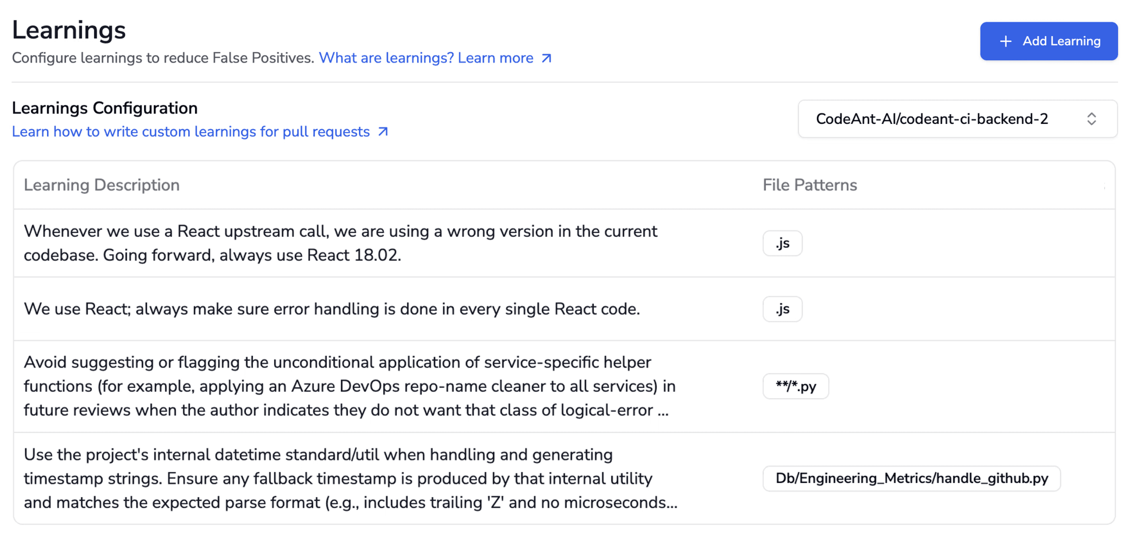Click the Learnings Configuration heading
Image resolution: width=1133 pixels, height=537 pixels.
click(x=105, y=108)
